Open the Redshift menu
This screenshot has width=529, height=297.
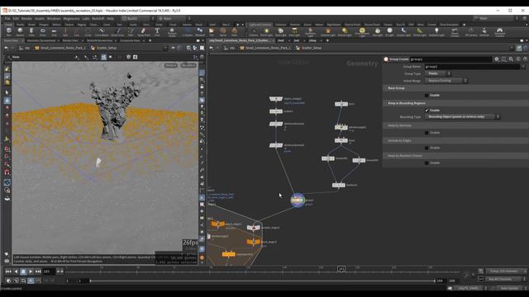(98, 18)
